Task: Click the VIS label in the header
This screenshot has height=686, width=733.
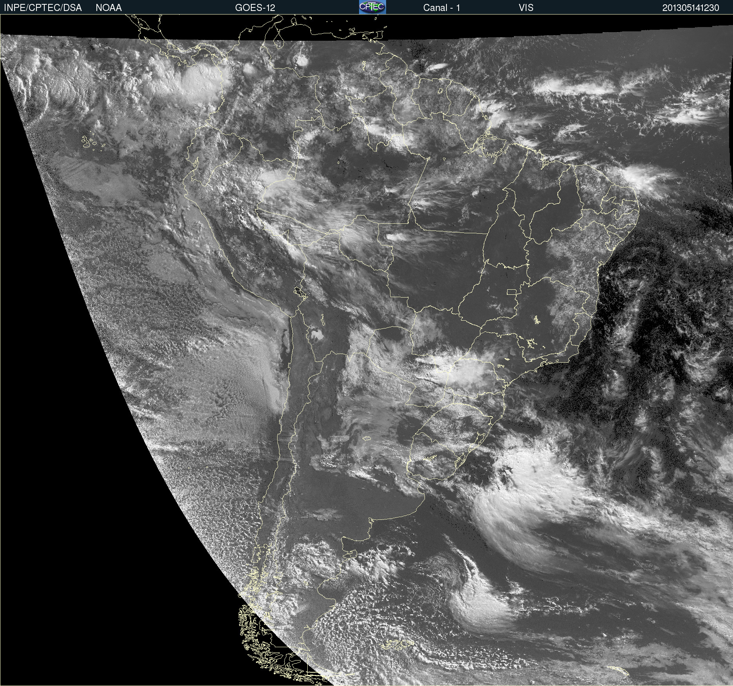Action: tap(526, 8)
